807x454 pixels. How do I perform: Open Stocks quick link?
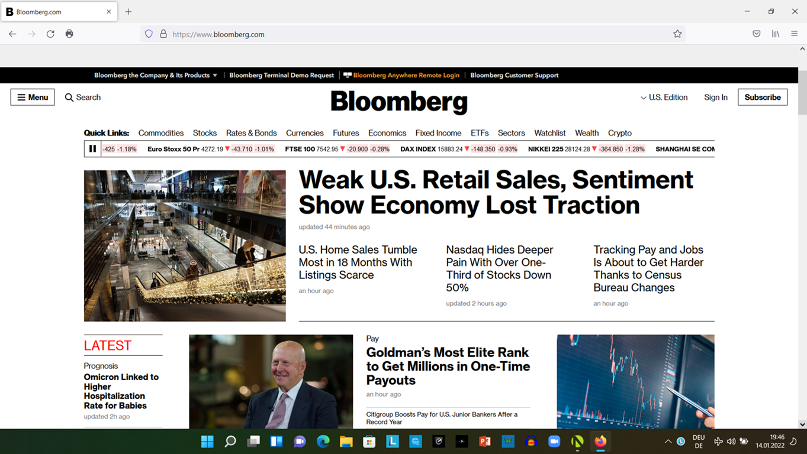(205, 133)
